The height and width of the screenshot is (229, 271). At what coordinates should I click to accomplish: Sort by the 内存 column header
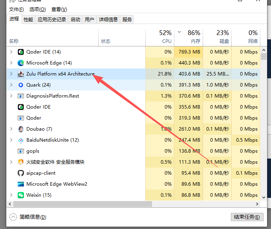coord(189,38)
